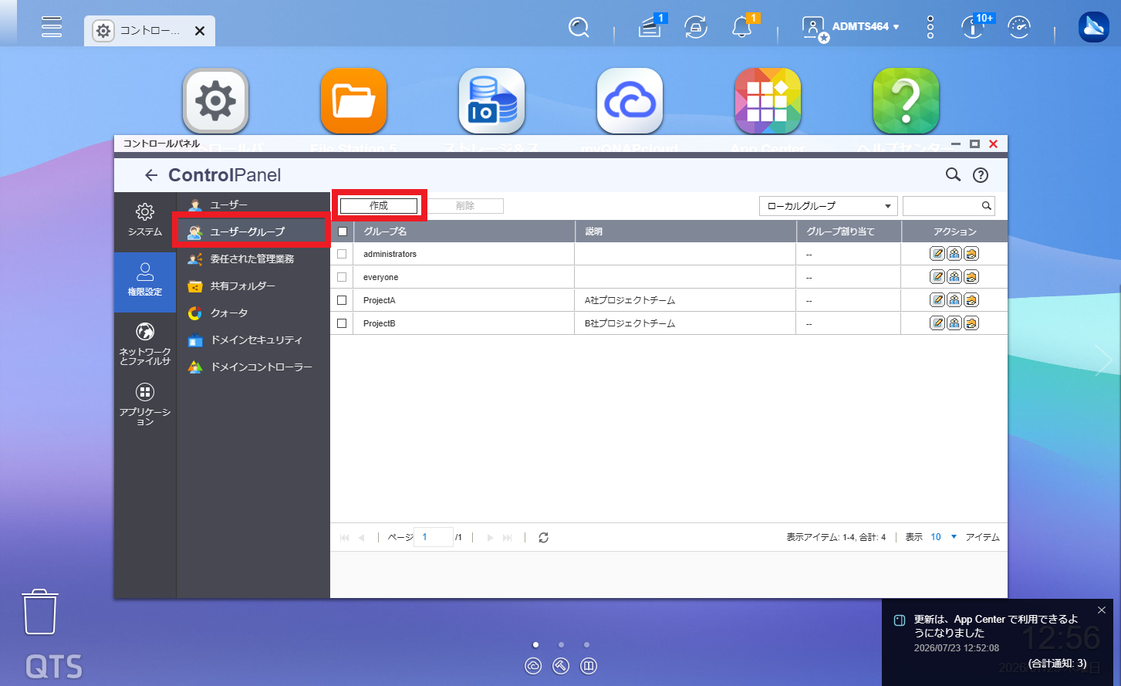Open the QTS main hamburger menu
Screen dimensions: 1121x686
tap(52, 26)
